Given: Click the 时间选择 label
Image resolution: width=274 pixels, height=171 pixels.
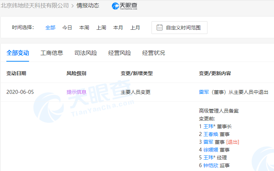Looking at the screenshot, I should tap(23, 27).
